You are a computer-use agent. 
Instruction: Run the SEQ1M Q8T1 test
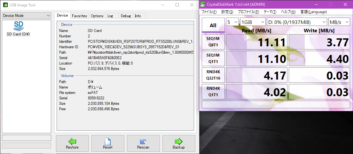point(213,42)
